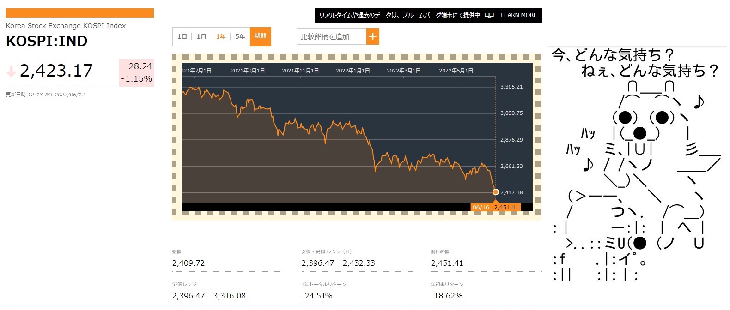730x310 pixels.
Task: Click the pink -28.24 change badge
Action: coord(138,66)
